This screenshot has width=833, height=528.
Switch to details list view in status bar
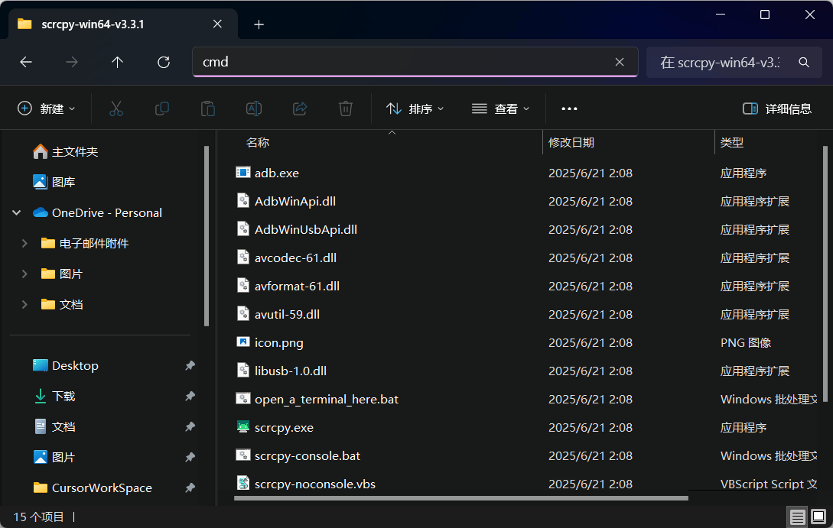[x=798, y=517]
